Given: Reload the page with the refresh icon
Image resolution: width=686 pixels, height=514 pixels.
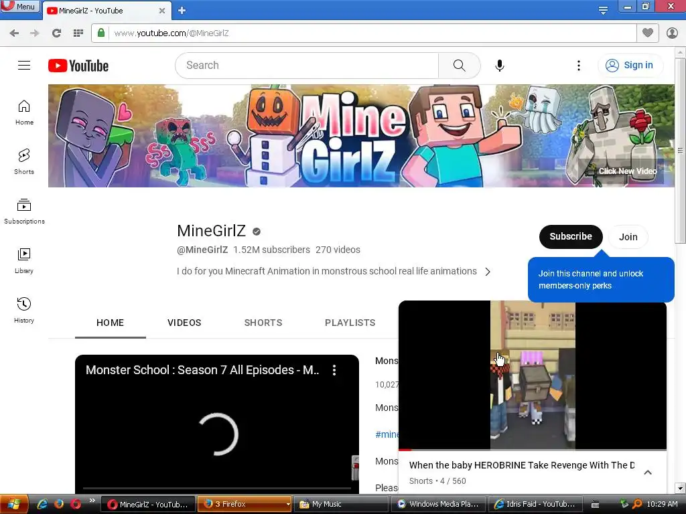Looking at the screenshot, I should tap(56, 33).
